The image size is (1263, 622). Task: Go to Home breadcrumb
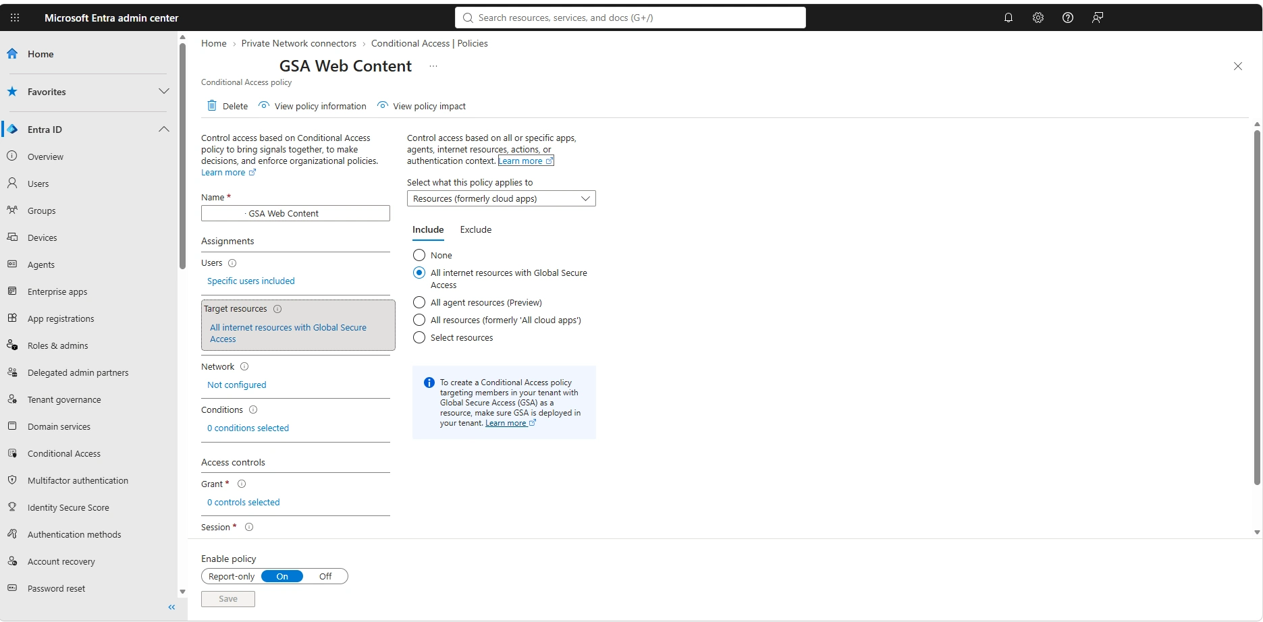[214, 43]
